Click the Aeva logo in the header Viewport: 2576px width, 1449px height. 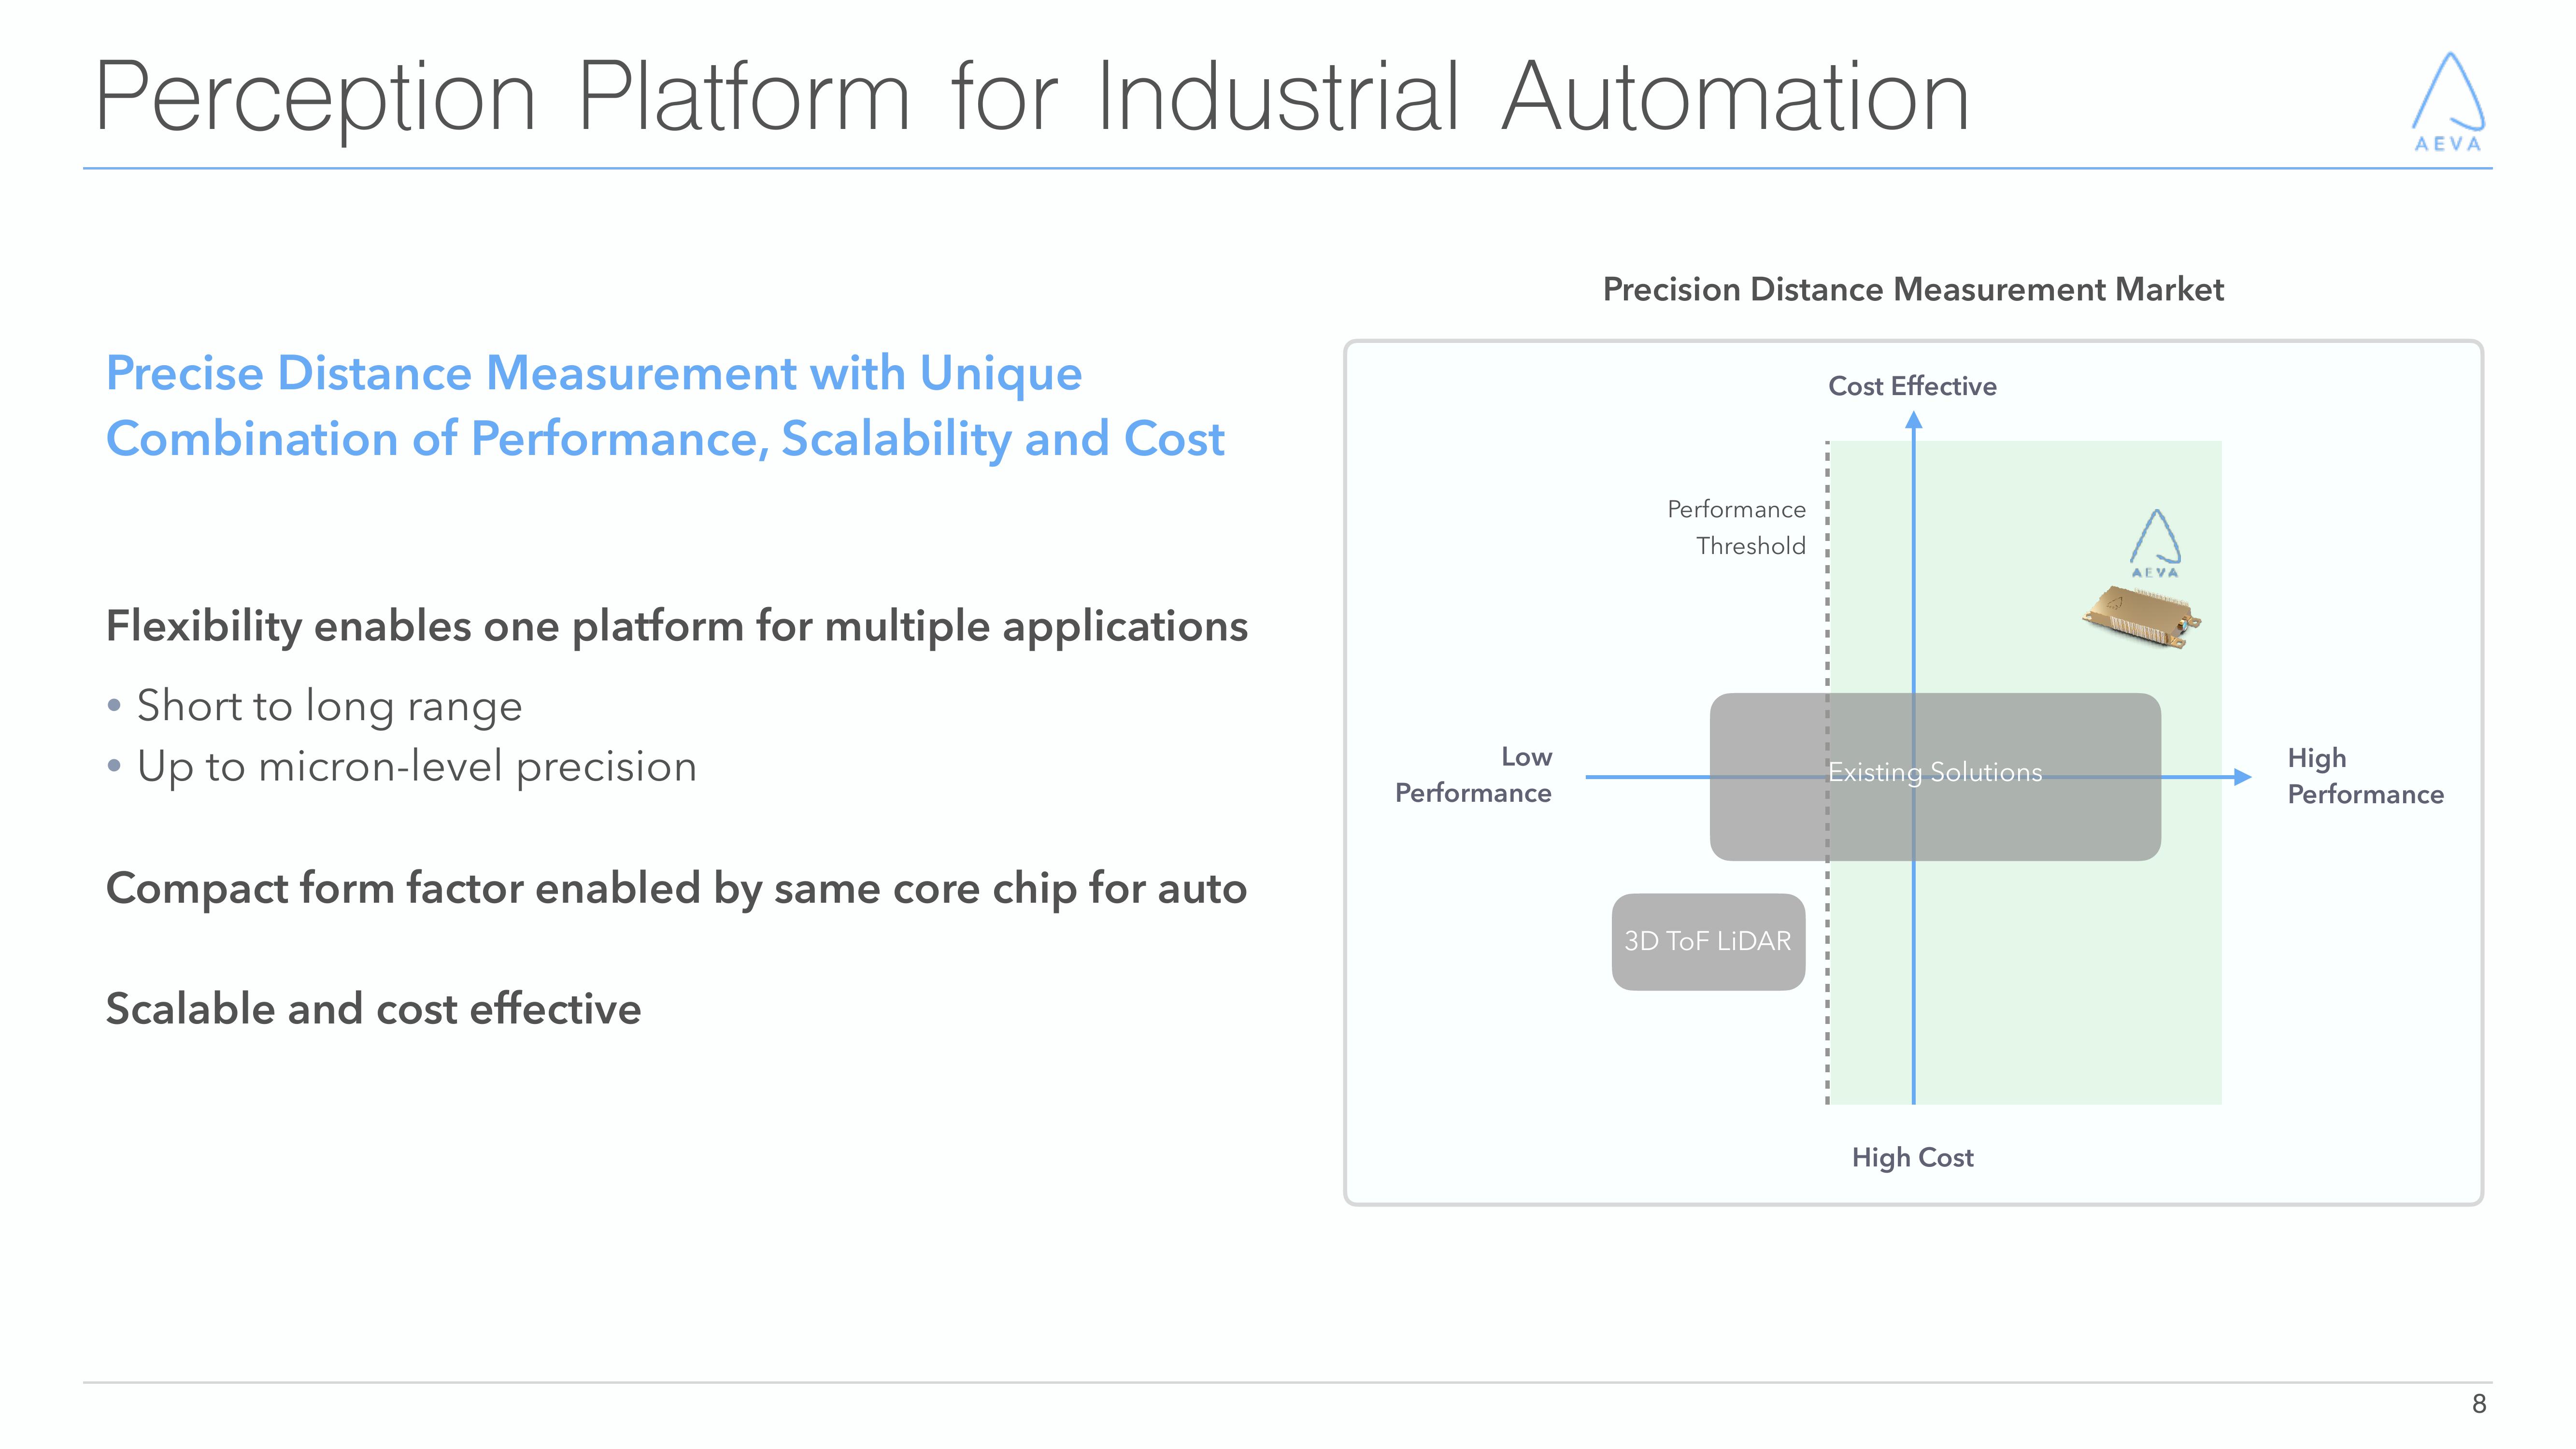pos(2448,101)
